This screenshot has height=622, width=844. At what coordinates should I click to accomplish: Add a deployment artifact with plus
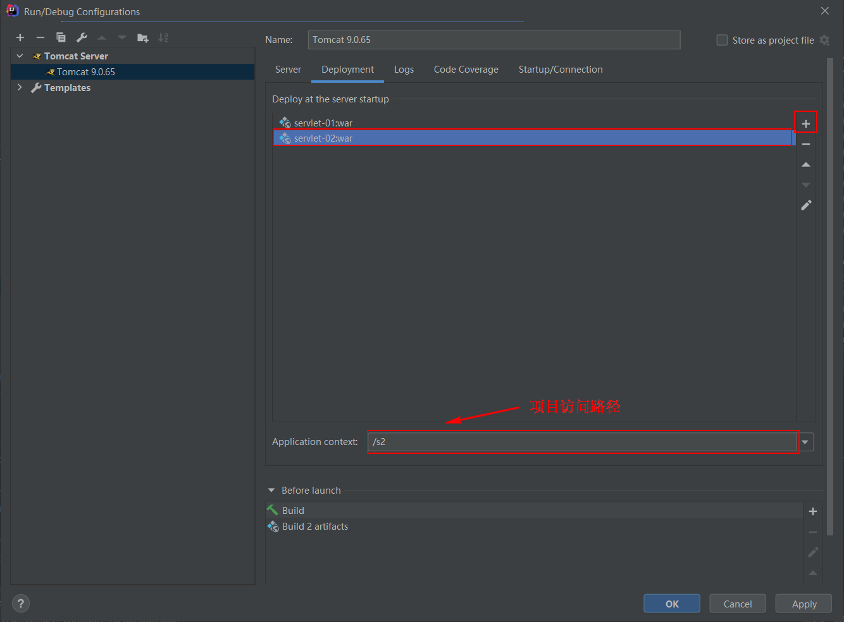[806, 123]
